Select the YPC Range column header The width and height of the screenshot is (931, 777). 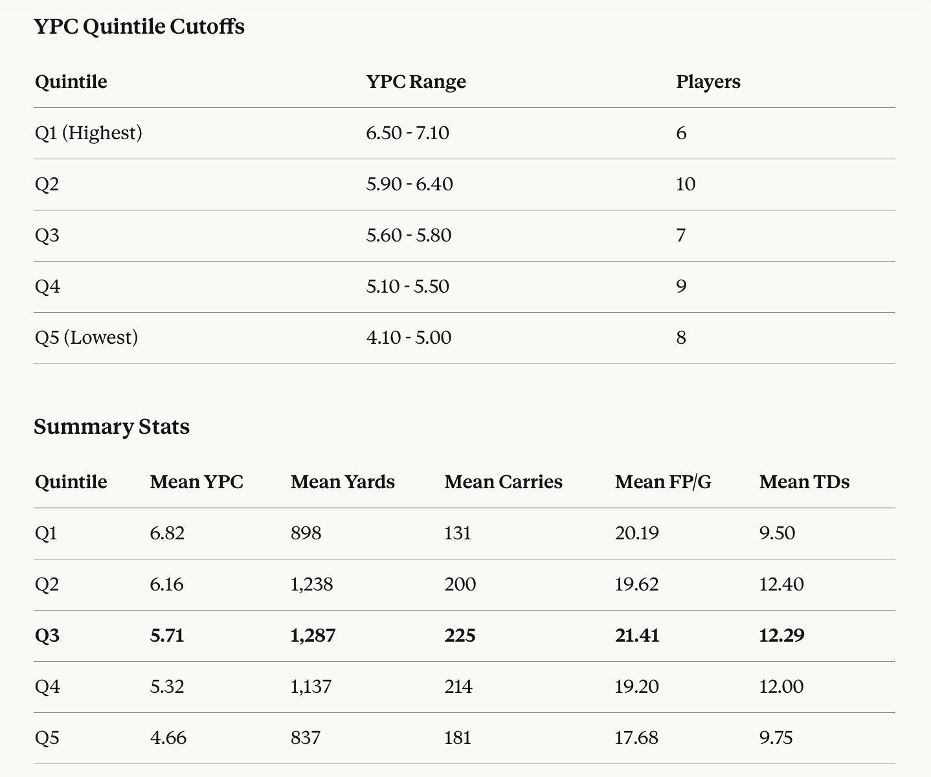[416, 82]
